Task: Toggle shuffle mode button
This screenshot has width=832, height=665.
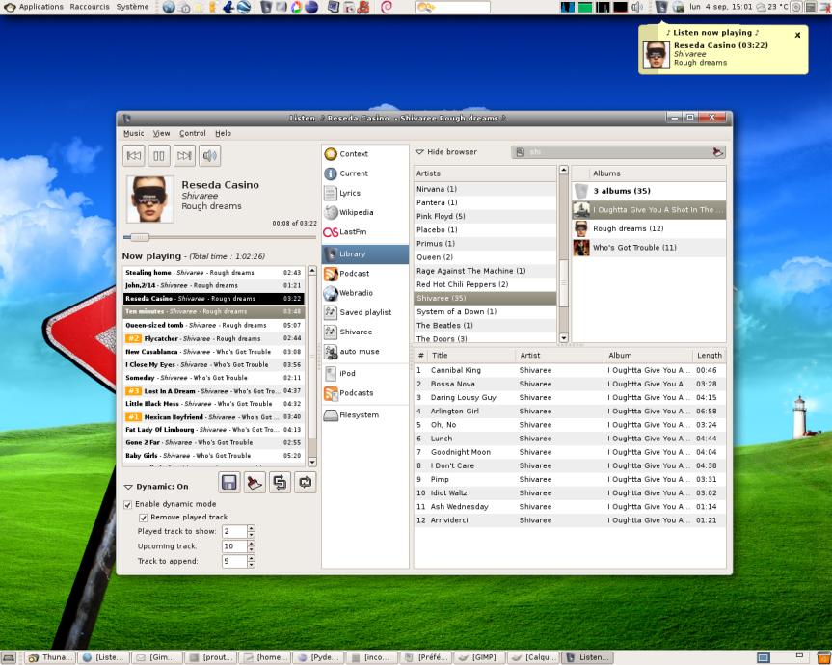Action: coord(280,483)
